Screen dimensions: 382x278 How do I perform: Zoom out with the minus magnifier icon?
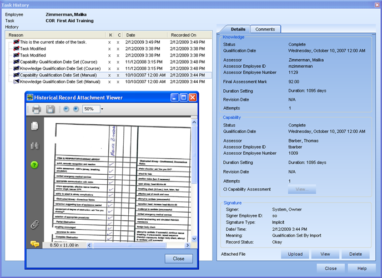click(x=66, y=109)
